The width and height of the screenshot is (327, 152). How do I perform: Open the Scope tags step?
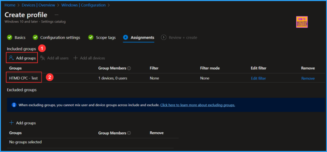tap(106, 38)
